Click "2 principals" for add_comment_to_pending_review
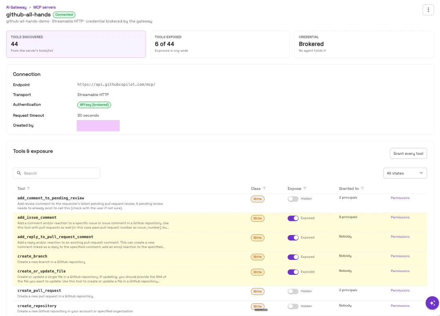 [x=348, y=198]
